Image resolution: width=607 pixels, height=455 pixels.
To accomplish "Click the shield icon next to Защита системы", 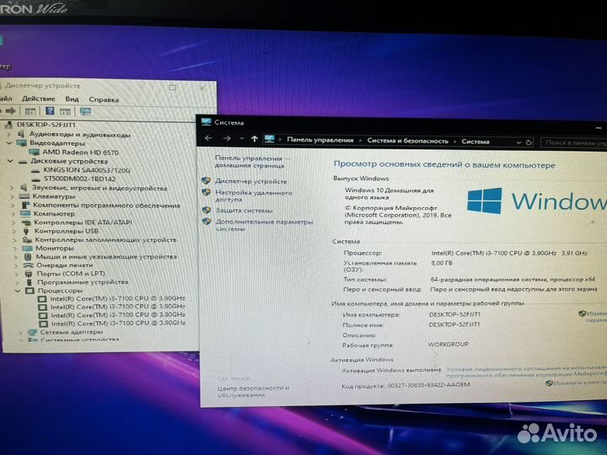I will [207, 211].
